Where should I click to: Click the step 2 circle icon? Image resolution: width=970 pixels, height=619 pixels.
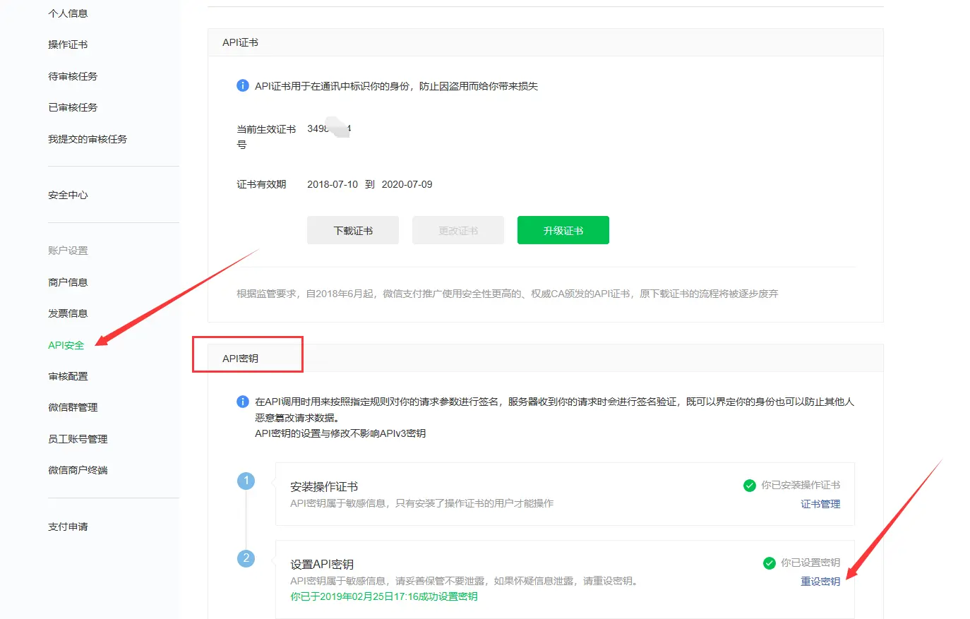(246, 558)
